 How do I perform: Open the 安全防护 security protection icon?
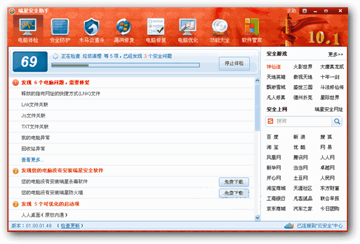coord(60,30)
